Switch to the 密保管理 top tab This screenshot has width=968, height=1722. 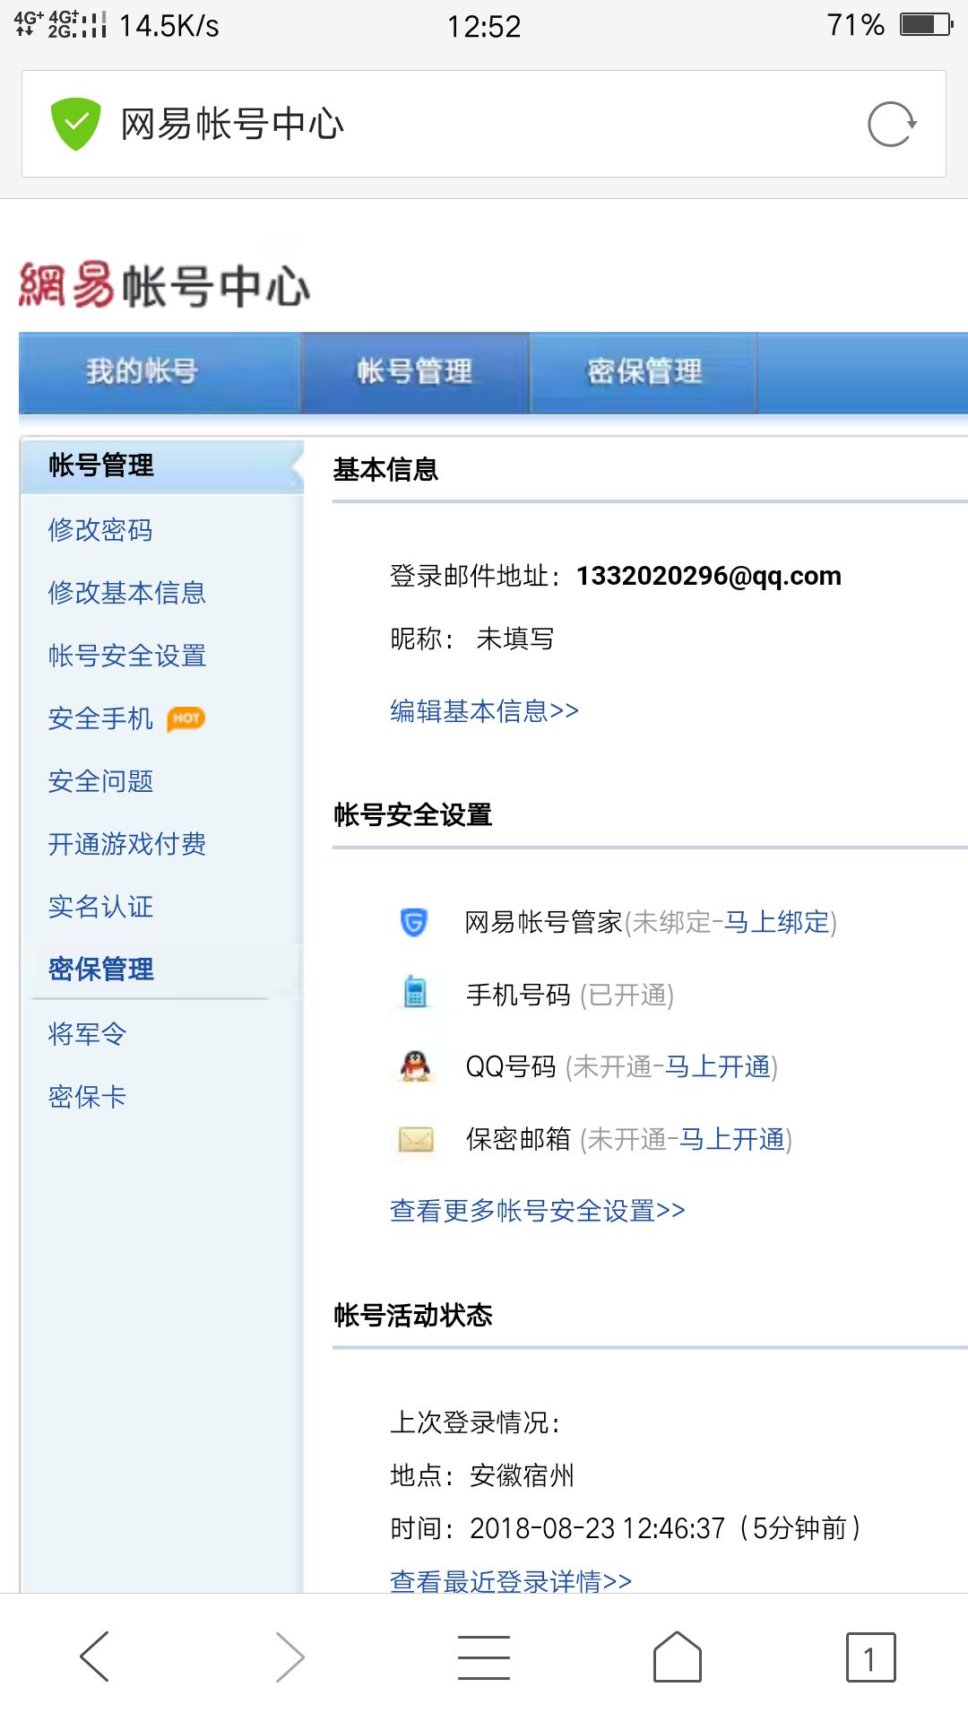[x=644, y=371]
